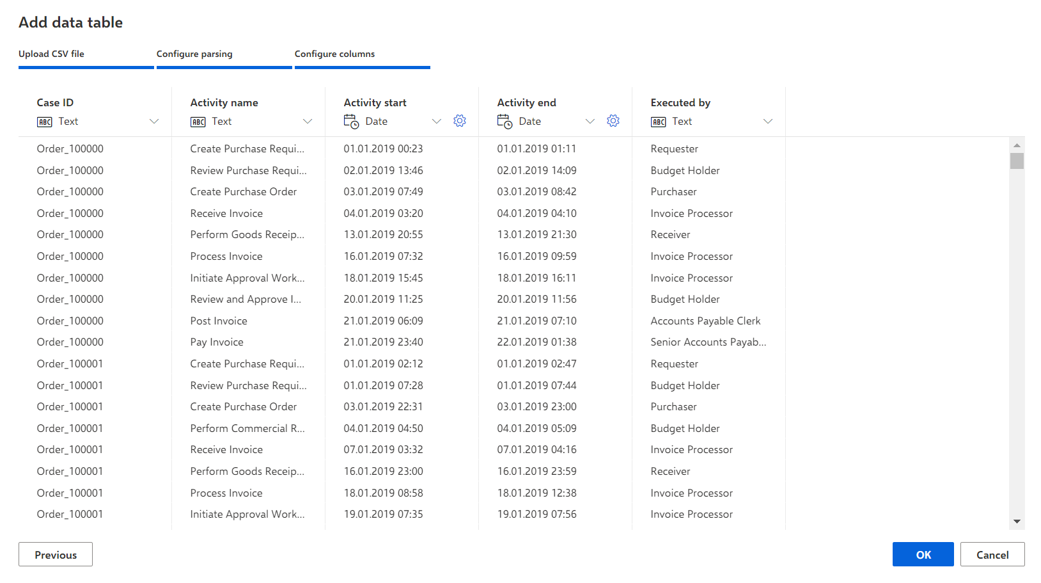Expand the Case ID data type dropdown
1041x583 pixels.
point(154,122)
